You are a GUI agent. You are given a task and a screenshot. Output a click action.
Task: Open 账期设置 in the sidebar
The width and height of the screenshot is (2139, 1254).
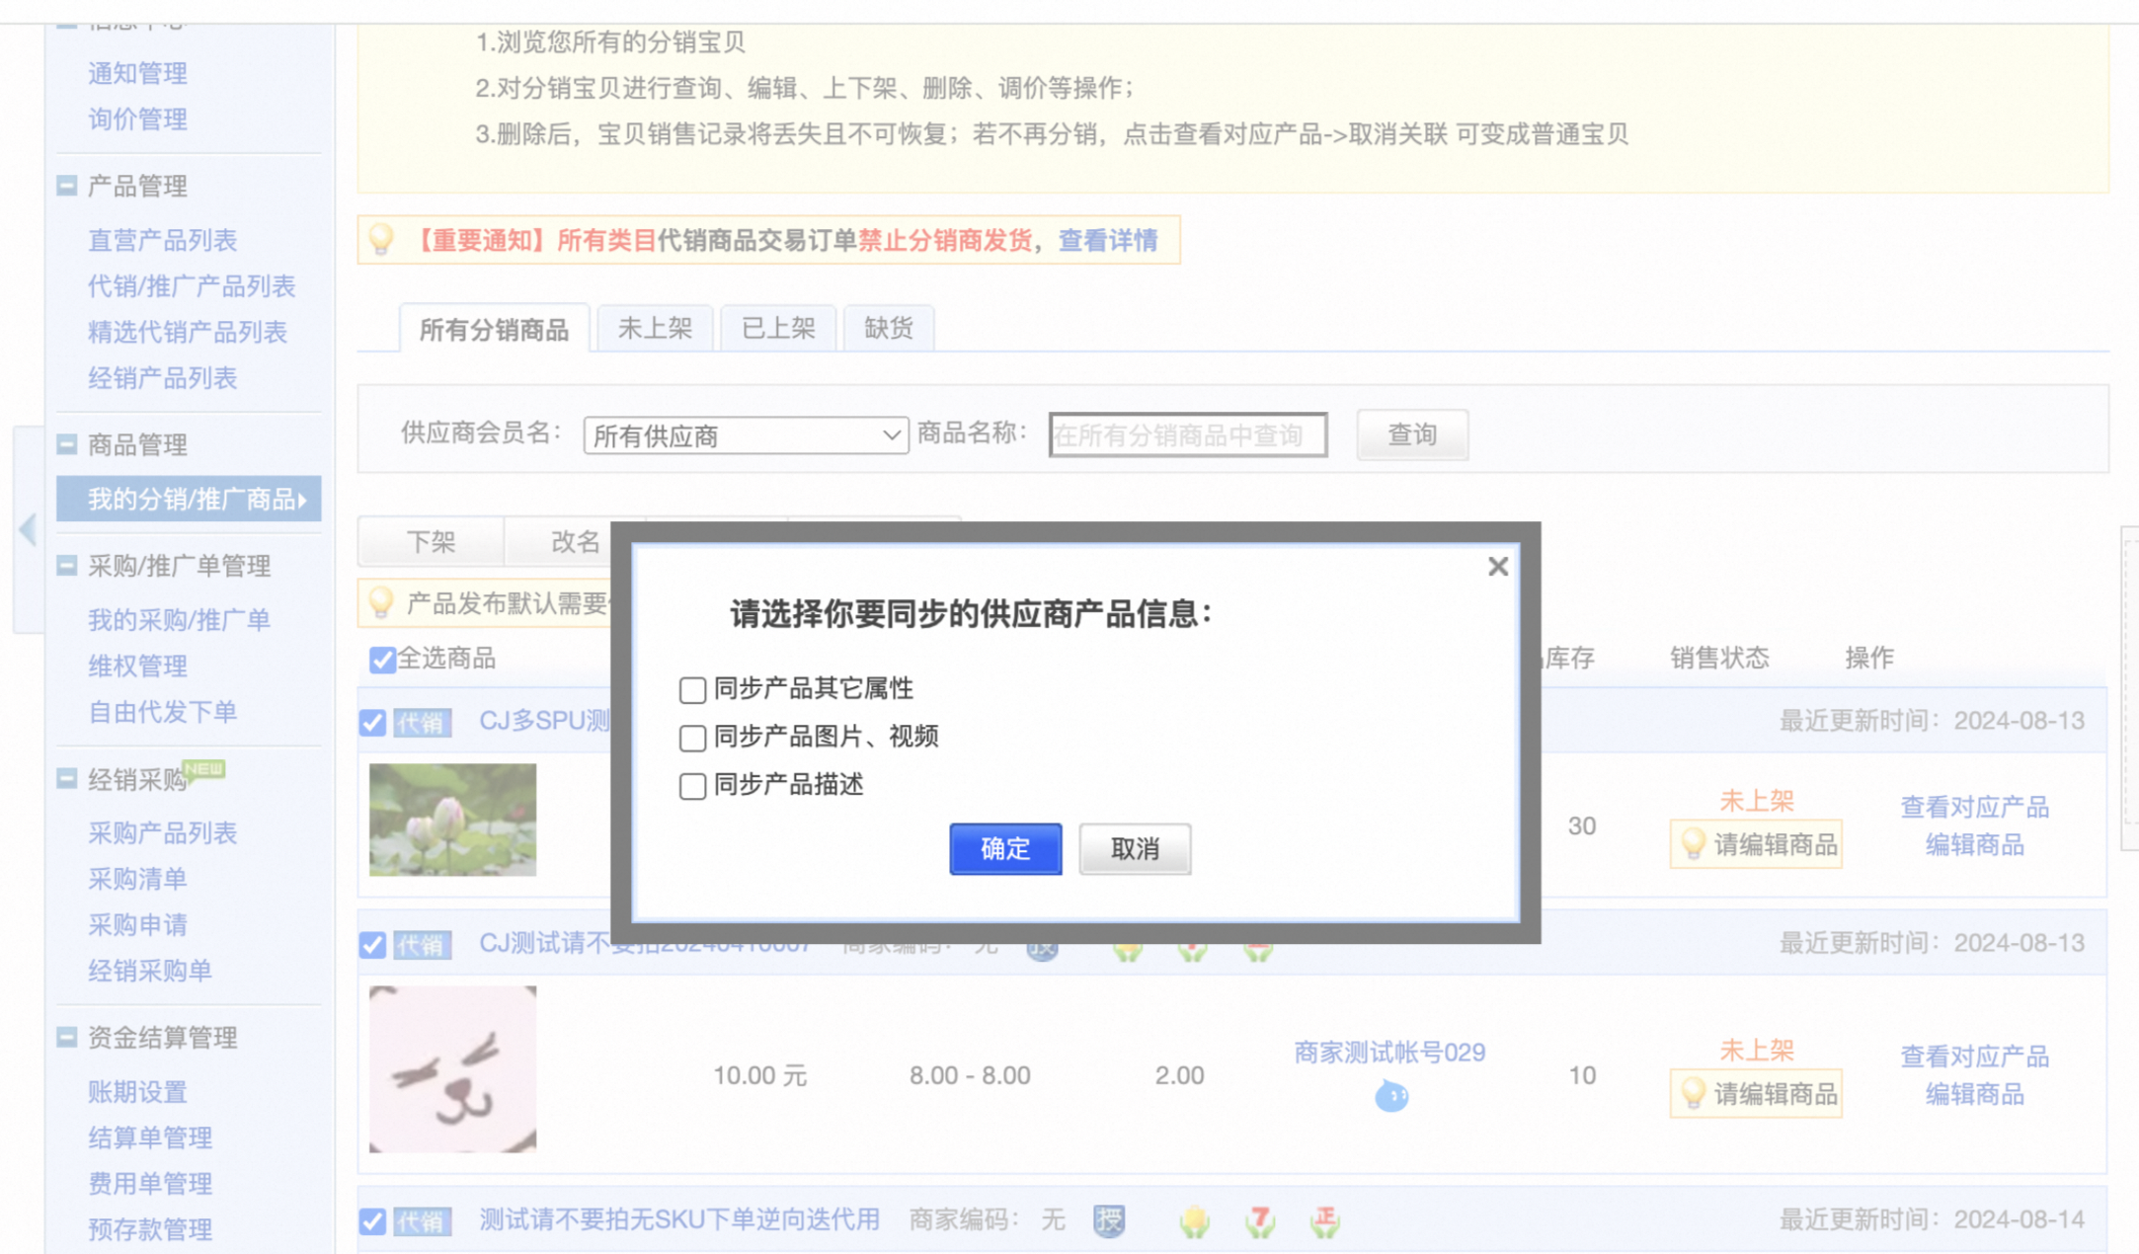(137, 1092)
